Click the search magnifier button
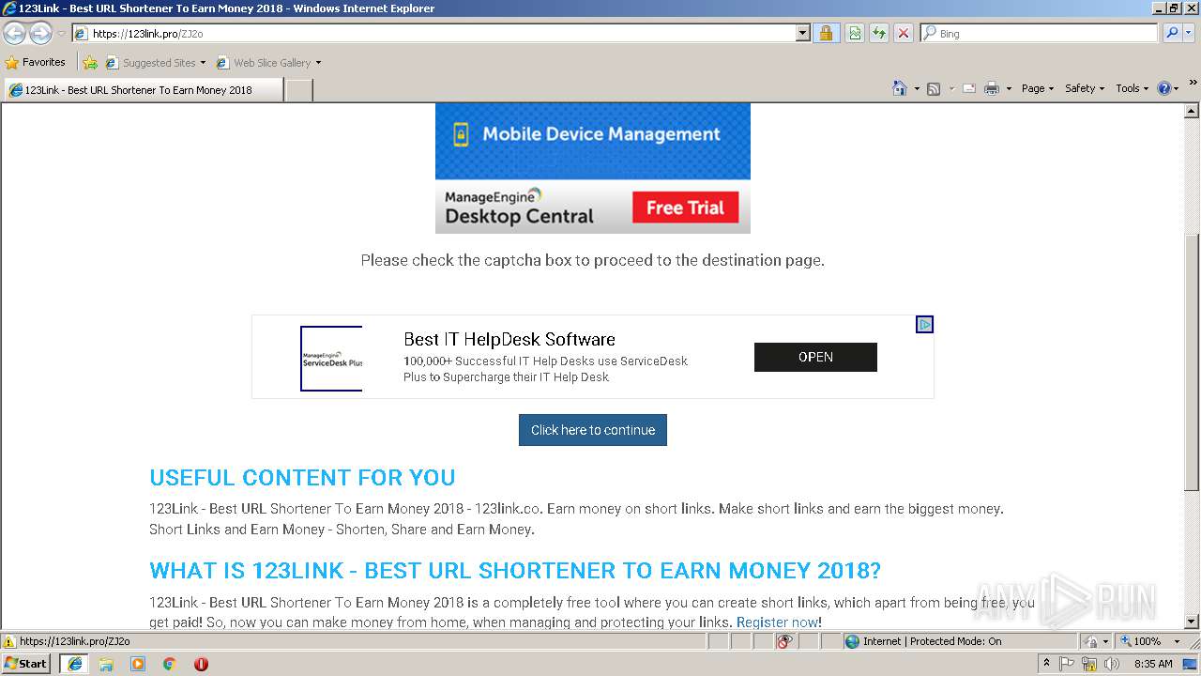This screenshot has width=1201, height=676. [x=1171, y=33]
